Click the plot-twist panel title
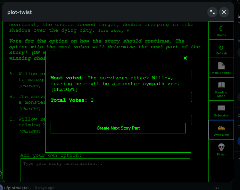Image resolution: width=240 pixels, height=190 pixels. click(x=20, y=12)
